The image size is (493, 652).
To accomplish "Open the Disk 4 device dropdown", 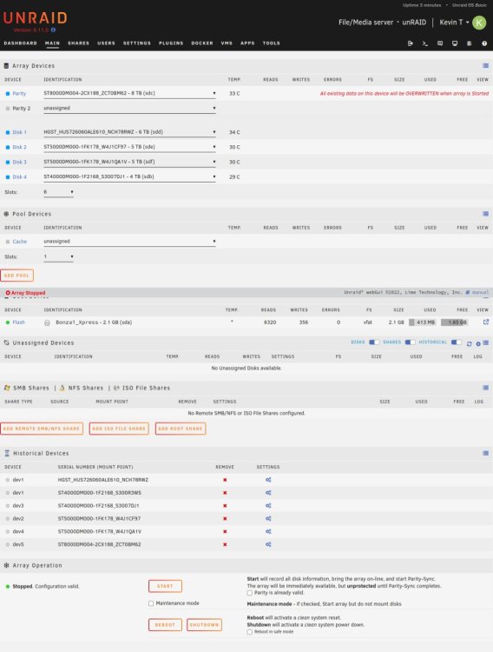I will 129,176.
